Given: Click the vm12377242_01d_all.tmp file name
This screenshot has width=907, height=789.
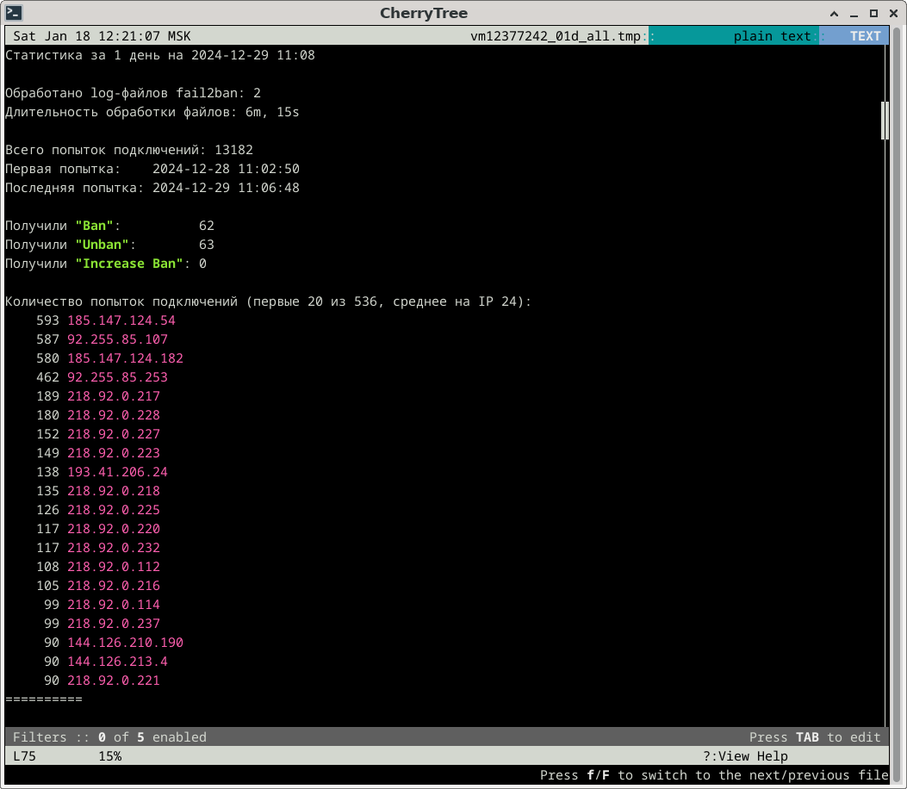Looking at the screenshot, I should [x=556, y=36].
